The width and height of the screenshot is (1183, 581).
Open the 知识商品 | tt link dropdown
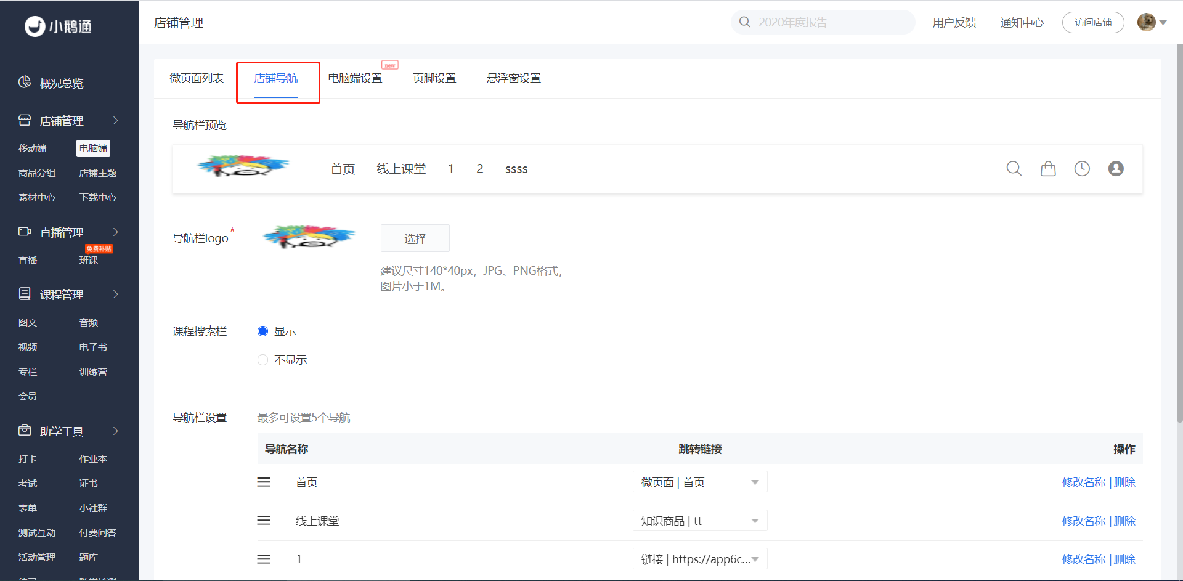tap(700, 521)
